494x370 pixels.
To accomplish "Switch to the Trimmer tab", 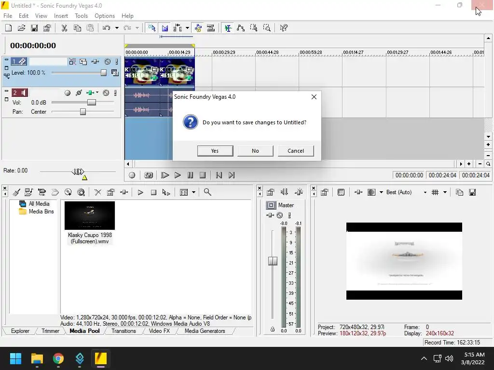I will pos(50,331).
